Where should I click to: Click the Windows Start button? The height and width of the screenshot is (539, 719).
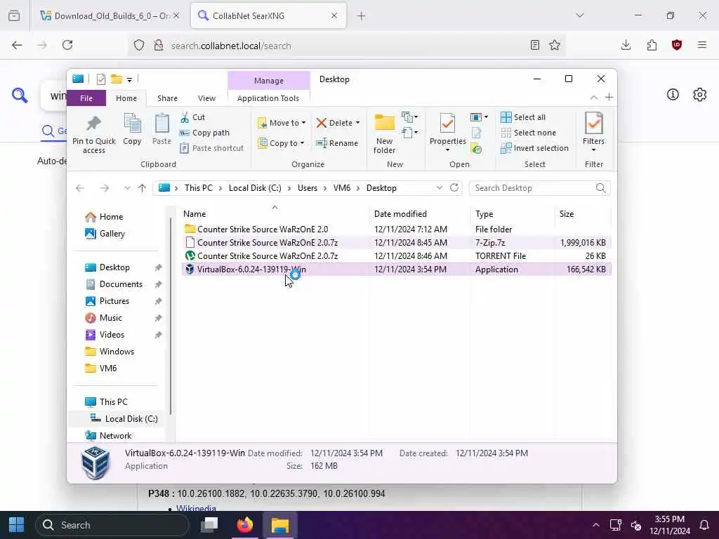pos(17,525)
